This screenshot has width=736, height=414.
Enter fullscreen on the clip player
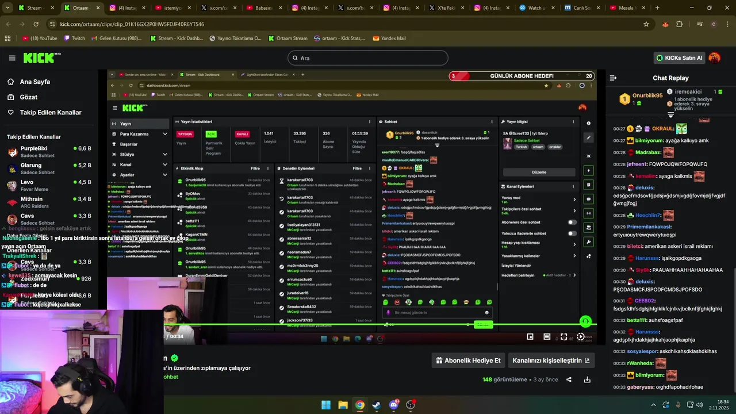pos(563,337)
